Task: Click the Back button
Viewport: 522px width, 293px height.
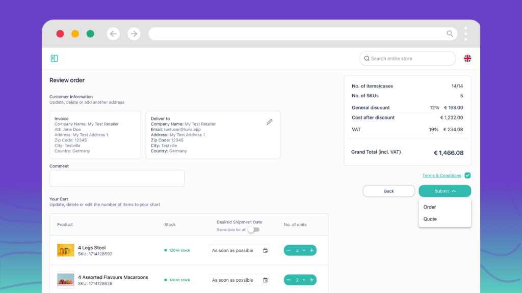Action: coord(388,190)
